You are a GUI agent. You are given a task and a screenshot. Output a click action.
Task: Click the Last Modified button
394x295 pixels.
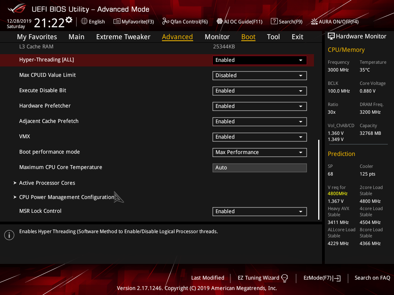[207, 278]
